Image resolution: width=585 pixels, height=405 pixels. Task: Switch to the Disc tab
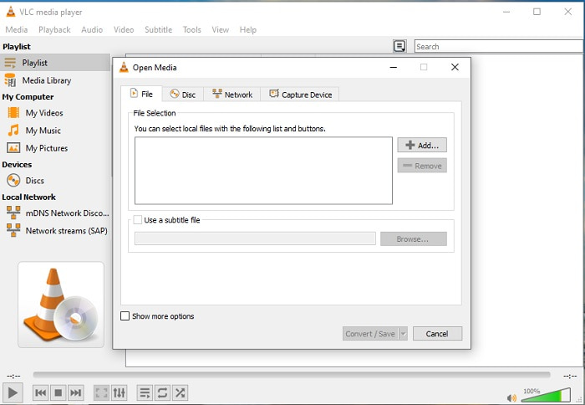(183, 95)
